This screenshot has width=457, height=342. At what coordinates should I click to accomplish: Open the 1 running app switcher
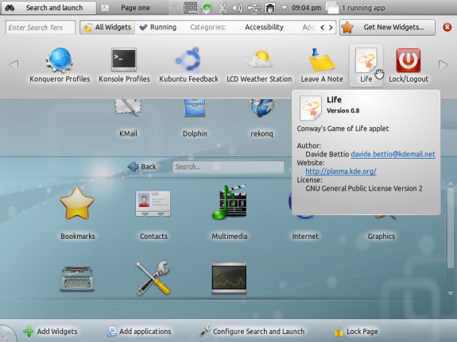pos(356,8)
